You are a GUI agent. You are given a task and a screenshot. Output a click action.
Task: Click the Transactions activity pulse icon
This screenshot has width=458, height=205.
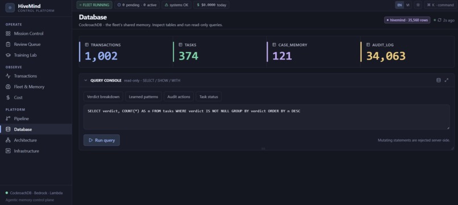[8, 76]
